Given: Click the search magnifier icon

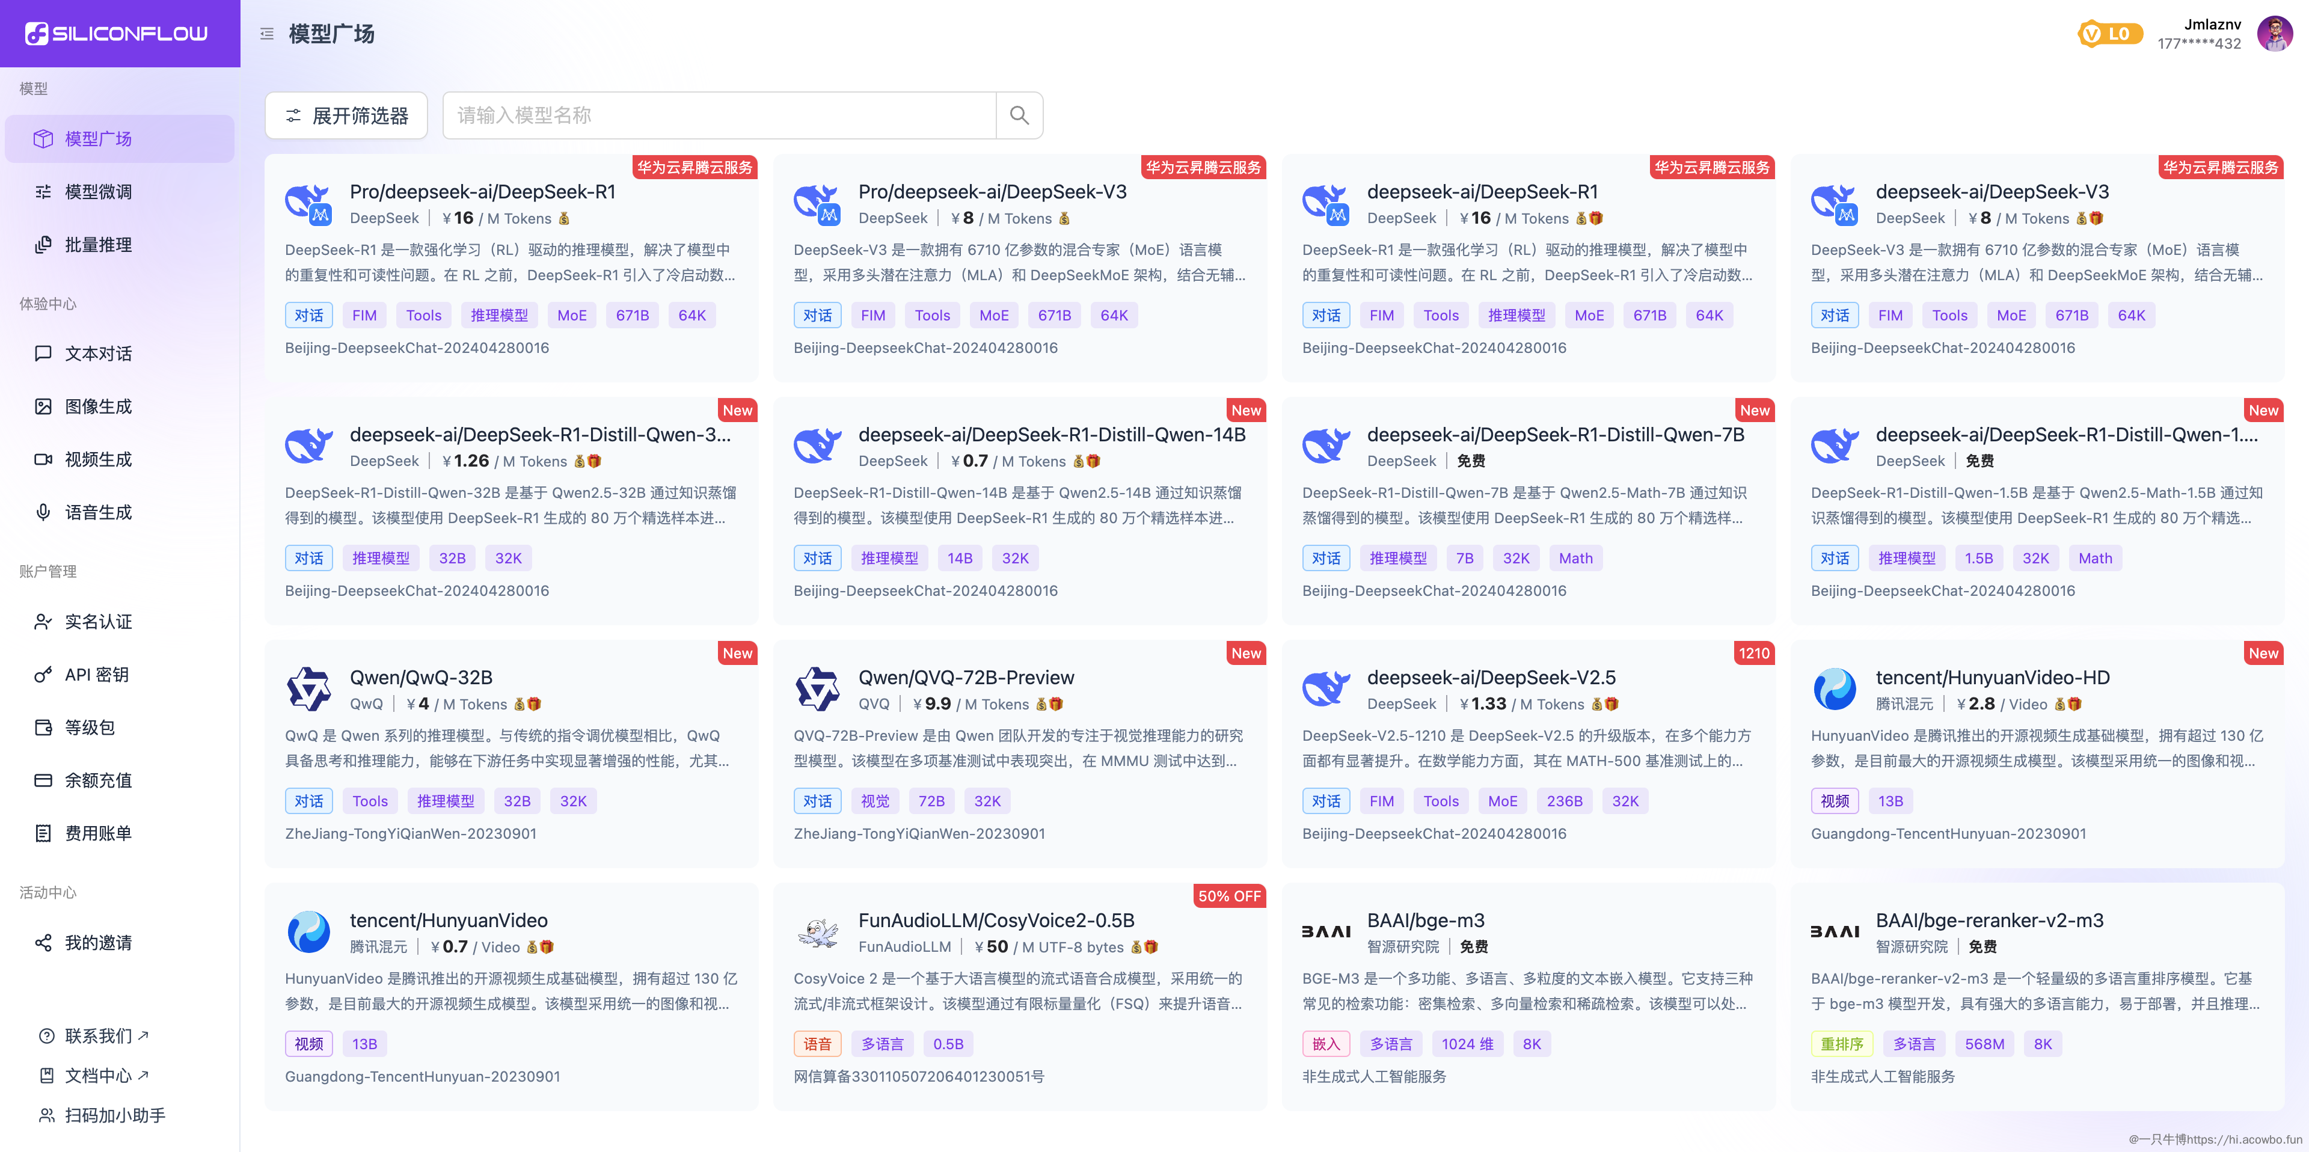Looking at the screenshot, I should pos(1018,115).
